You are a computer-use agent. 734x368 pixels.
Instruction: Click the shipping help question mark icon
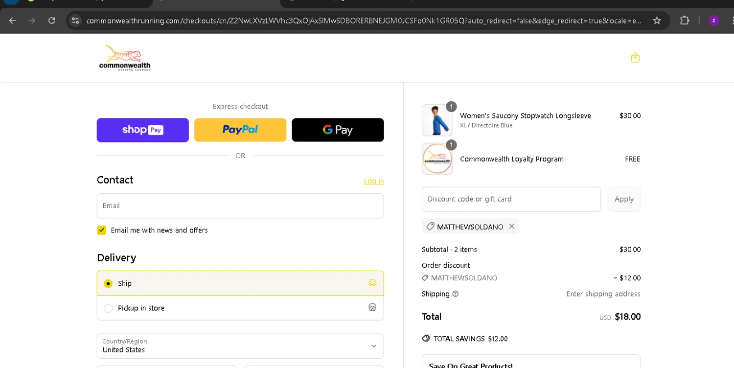click(x=456, y=294)
